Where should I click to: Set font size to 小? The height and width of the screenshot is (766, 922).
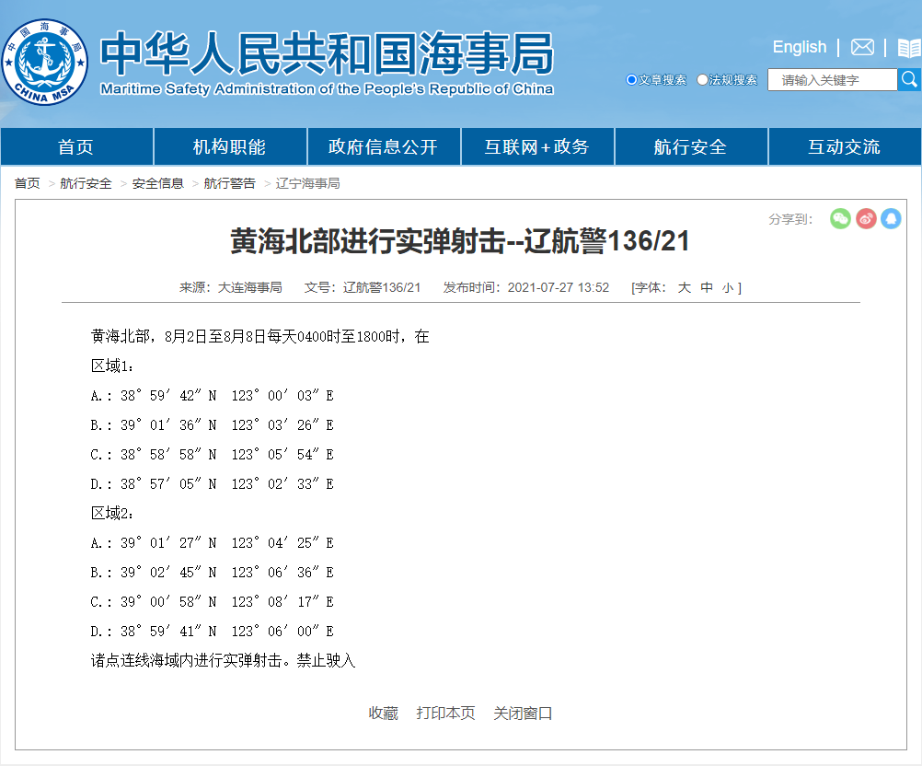point(728,287)
